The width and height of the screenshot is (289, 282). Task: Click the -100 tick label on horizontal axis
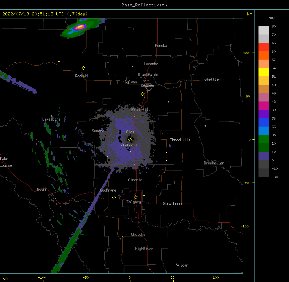42,278
